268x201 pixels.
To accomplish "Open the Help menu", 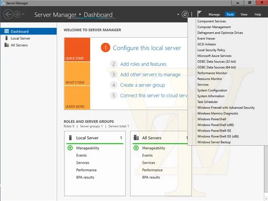I will coord(258,15).
